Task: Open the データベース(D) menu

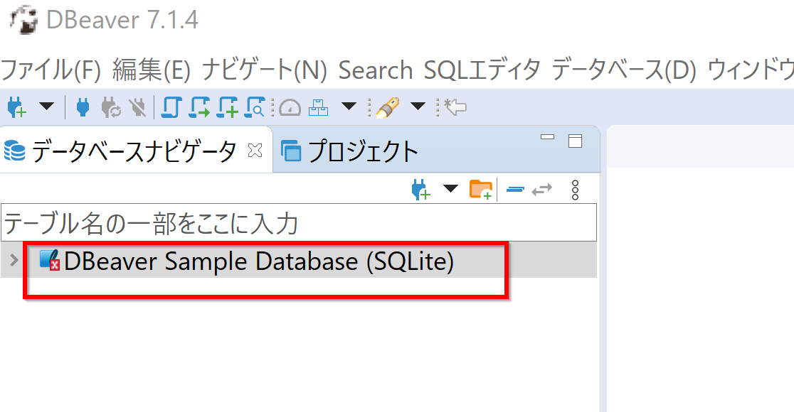Action: click(x=623, y=70)
